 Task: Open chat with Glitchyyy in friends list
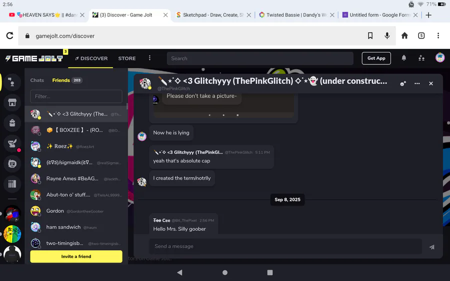76,114
